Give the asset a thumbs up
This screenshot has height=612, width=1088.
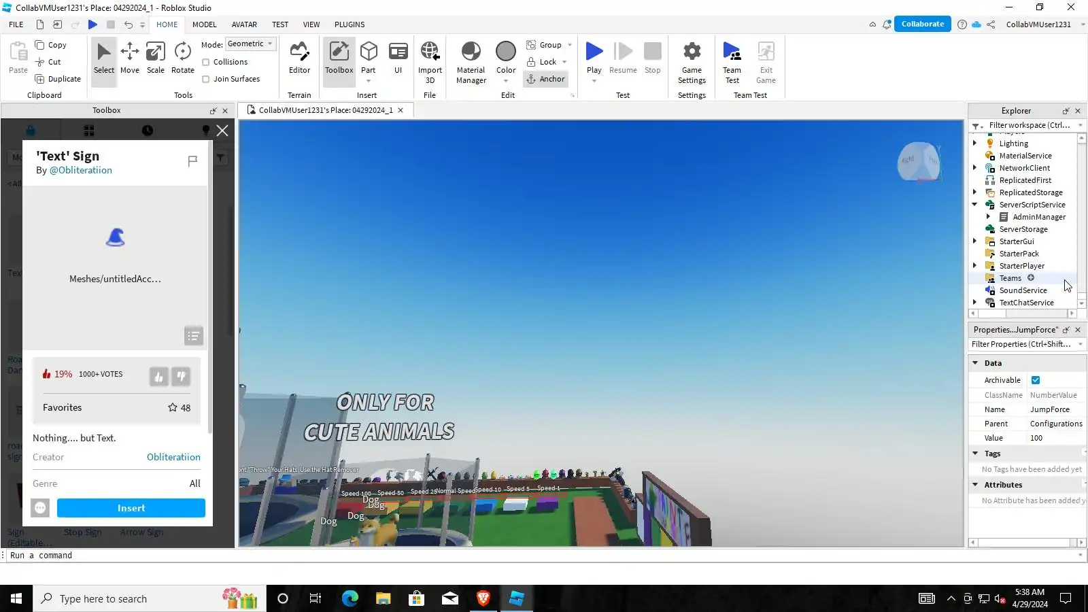tap(158, 377)
